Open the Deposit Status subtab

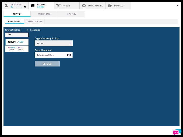pyautogui.click(x=34, y=21)
